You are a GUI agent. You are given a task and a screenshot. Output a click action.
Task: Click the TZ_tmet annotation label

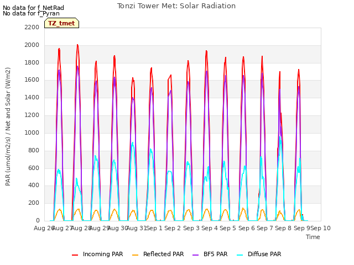(x=61, y=23)
